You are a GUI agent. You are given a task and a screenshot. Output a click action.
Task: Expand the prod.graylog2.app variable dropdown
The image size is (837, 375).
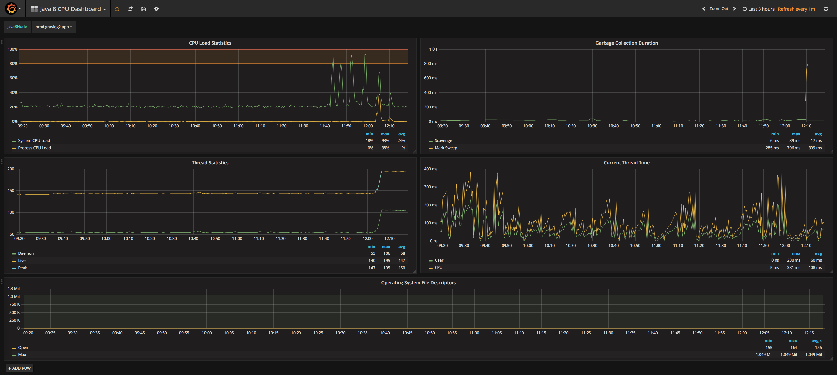tap(54, 27)
